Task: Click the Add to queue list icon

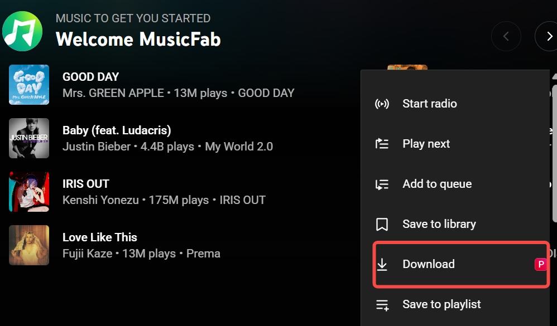Action: 382,183
